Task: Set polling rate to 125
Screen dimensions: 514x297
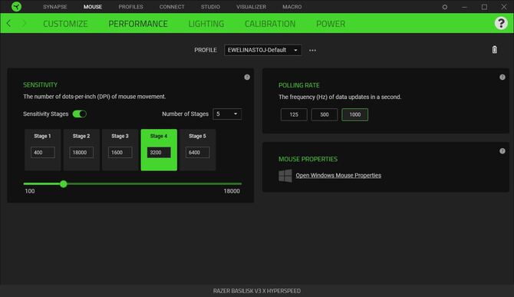Action: (294, 114)
